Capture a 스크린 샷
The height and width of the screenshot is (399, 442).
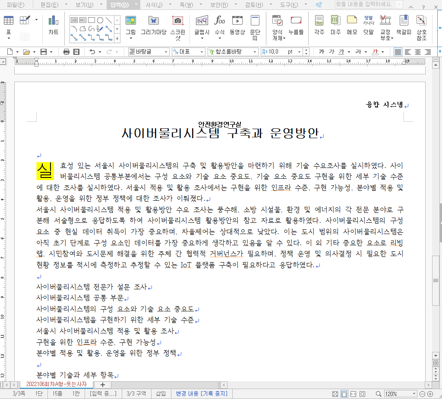178,28
